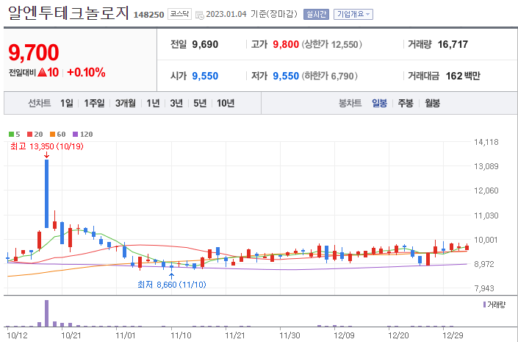This screenshot has height=342, width=518.
Task: Switch to the 주봉 candle chart
Action: pyautogui.click(x=406, y=103)
